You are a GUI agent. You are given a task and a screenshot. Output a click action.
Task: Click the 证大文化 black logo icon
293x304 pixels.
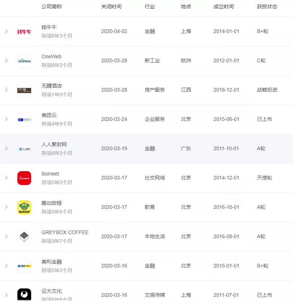(x=24, y=294)
